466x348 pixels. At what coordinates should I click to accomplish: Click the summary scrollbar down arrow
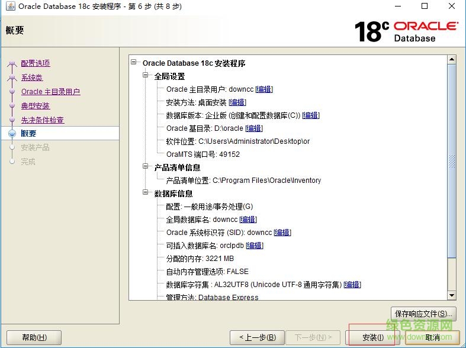(x=451, y=295)
